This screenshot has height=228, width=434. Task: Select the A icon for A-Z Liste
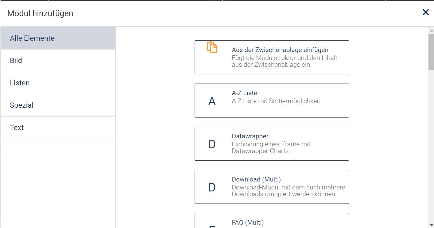click(x=212, y=100)
